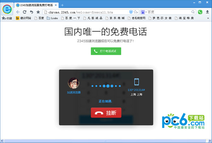212x143 pixels.
Task: Open the 百度 bookmark
Action: click(x=39, y=18)
